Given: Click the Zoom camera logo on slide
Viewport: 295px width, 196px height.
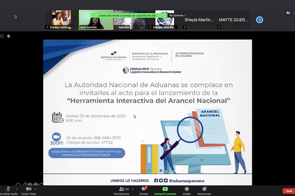Looking at the screenshot, I should [56, 137].
